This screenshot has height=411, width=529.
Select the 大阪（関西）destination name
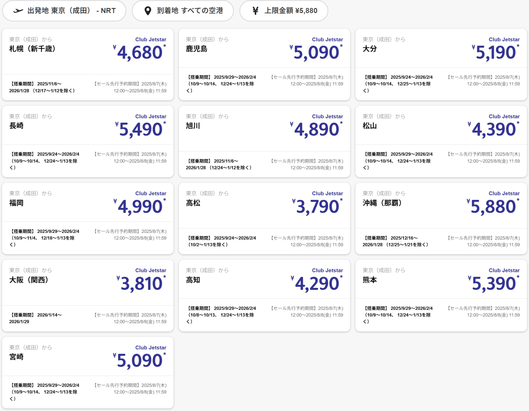[29, 280]
